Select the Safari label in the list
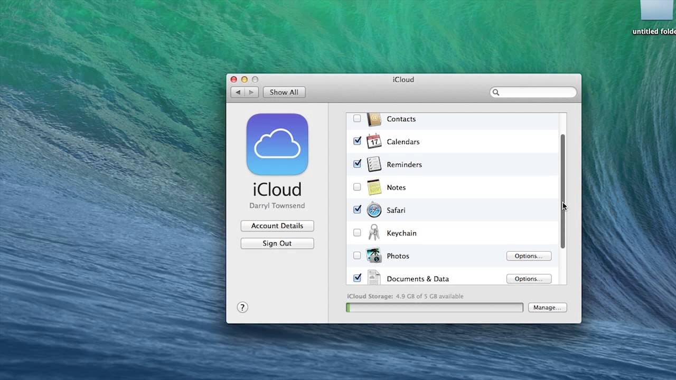 (396, 210)
